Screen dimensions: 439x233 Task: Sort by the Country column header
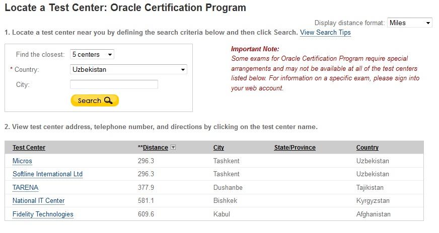point(367,148)
